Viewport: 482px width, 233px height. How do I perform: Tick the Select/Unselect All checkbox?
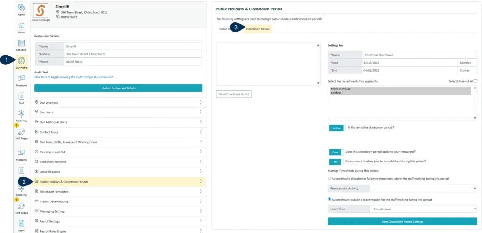click(x=475, y=81)
